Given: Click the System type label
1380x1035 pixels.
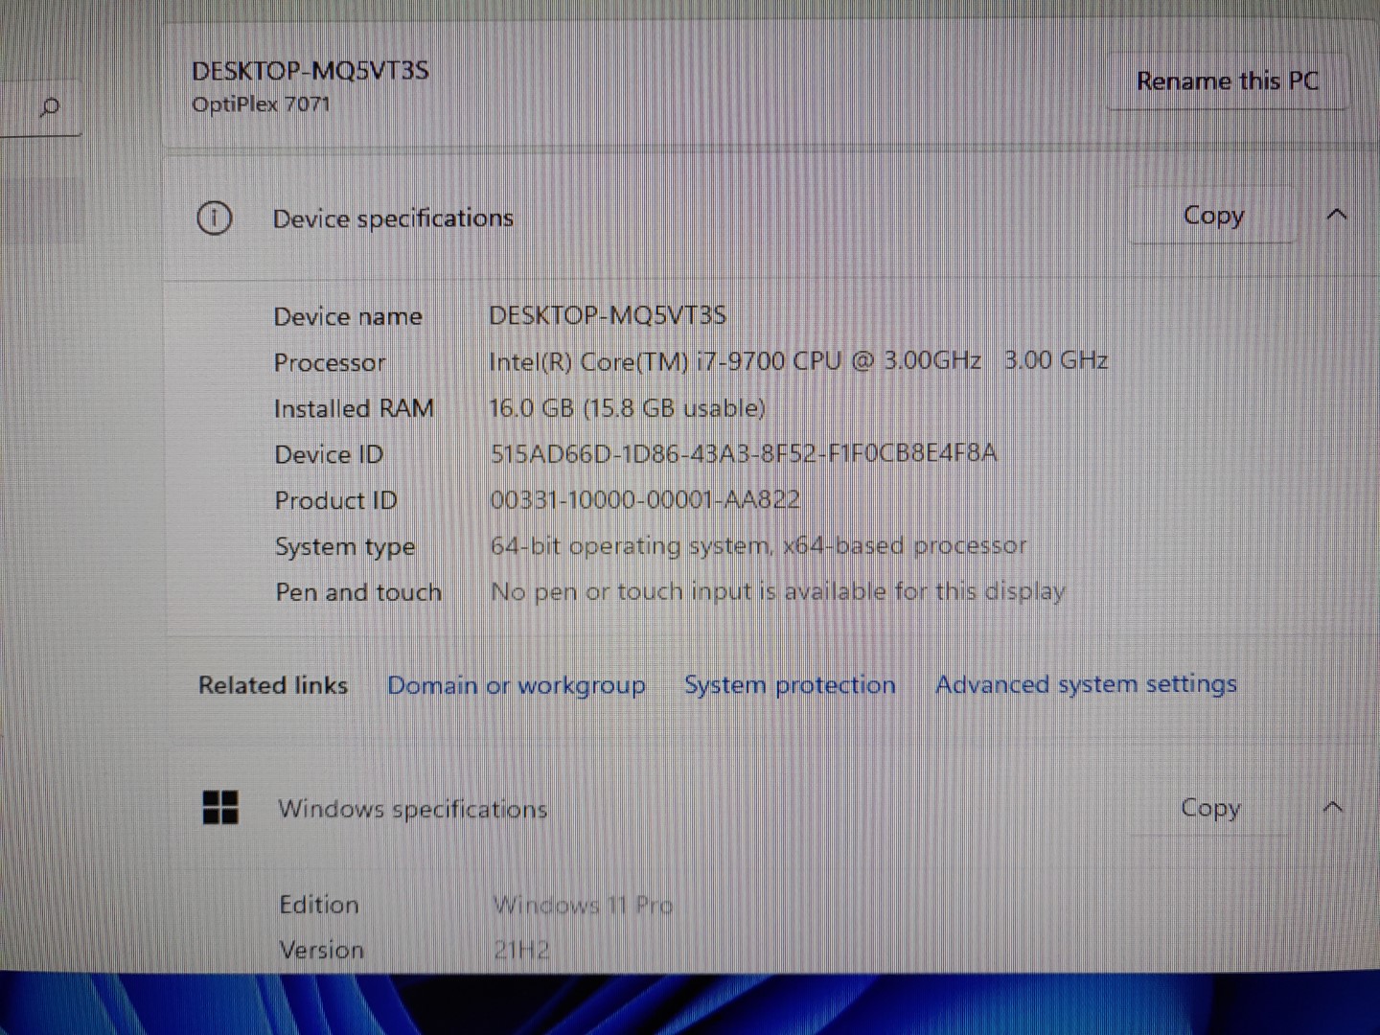Looking at the screenshot, I should click(x=345, y=547).
